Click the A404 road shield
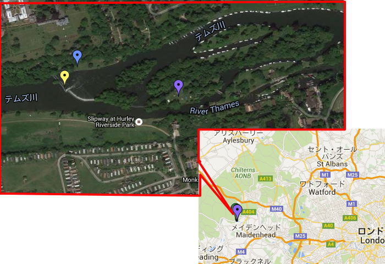385x264 pixels. (249, 212)
